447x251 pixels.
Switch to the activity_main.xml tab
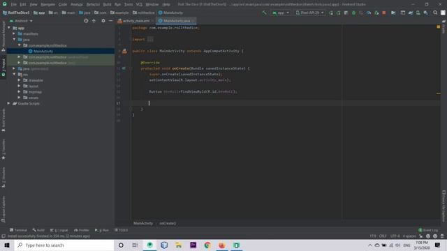[x=135, y=21]
